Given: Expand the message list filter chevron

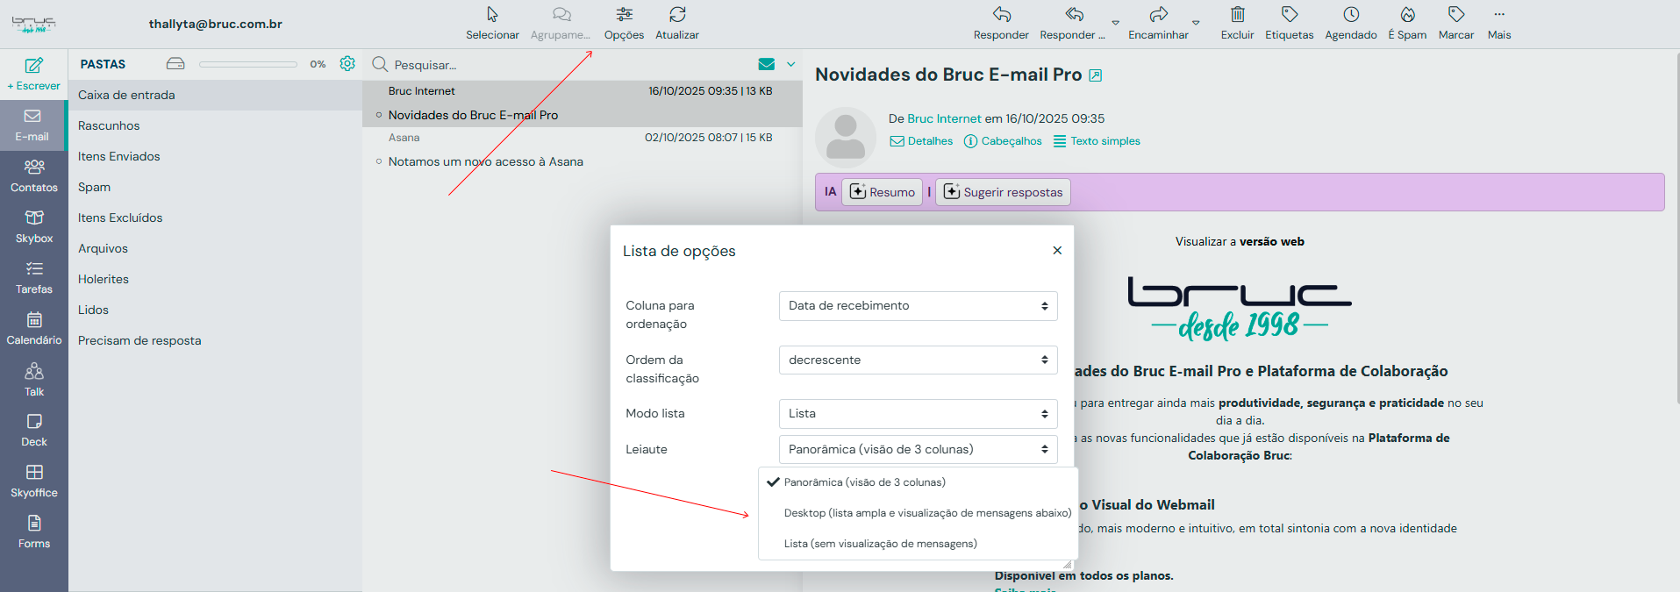Looking at the screenshot, I should (790, 64).
